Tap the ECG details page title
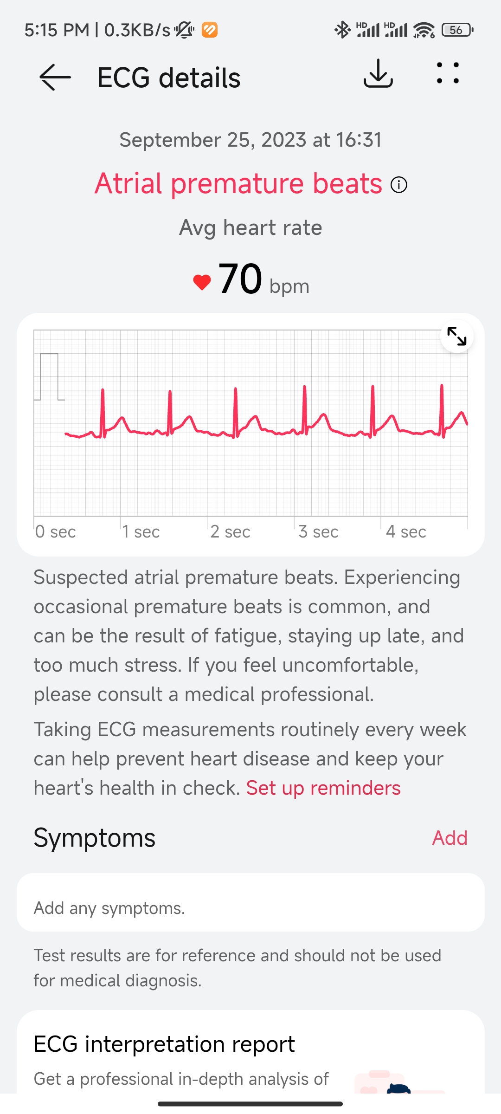501x1114 pixels. pos(169,78)
